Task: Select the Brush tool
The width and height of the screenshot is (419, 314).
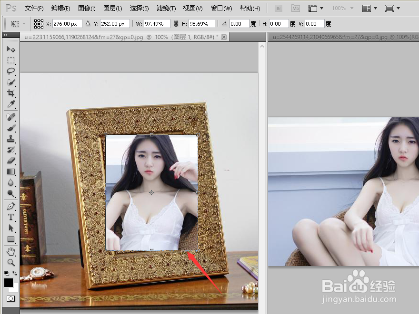Action: pos(10,128)
